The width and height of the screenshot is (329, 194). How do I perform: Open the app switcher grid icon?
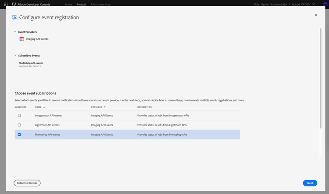(x=6, y=4)
